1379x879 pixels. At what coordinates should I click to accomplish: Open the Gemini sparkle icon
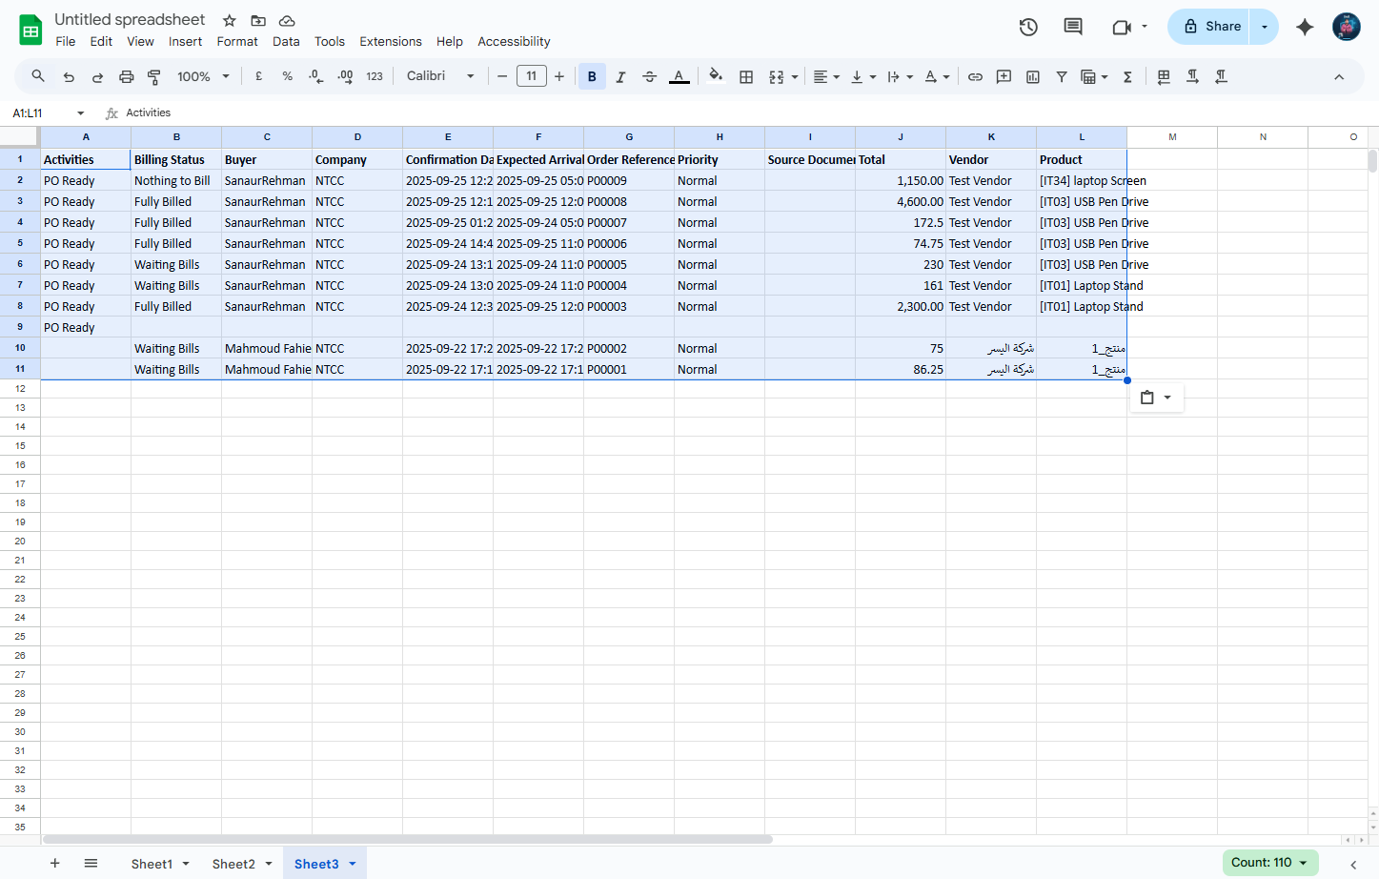pos(1305,27)
